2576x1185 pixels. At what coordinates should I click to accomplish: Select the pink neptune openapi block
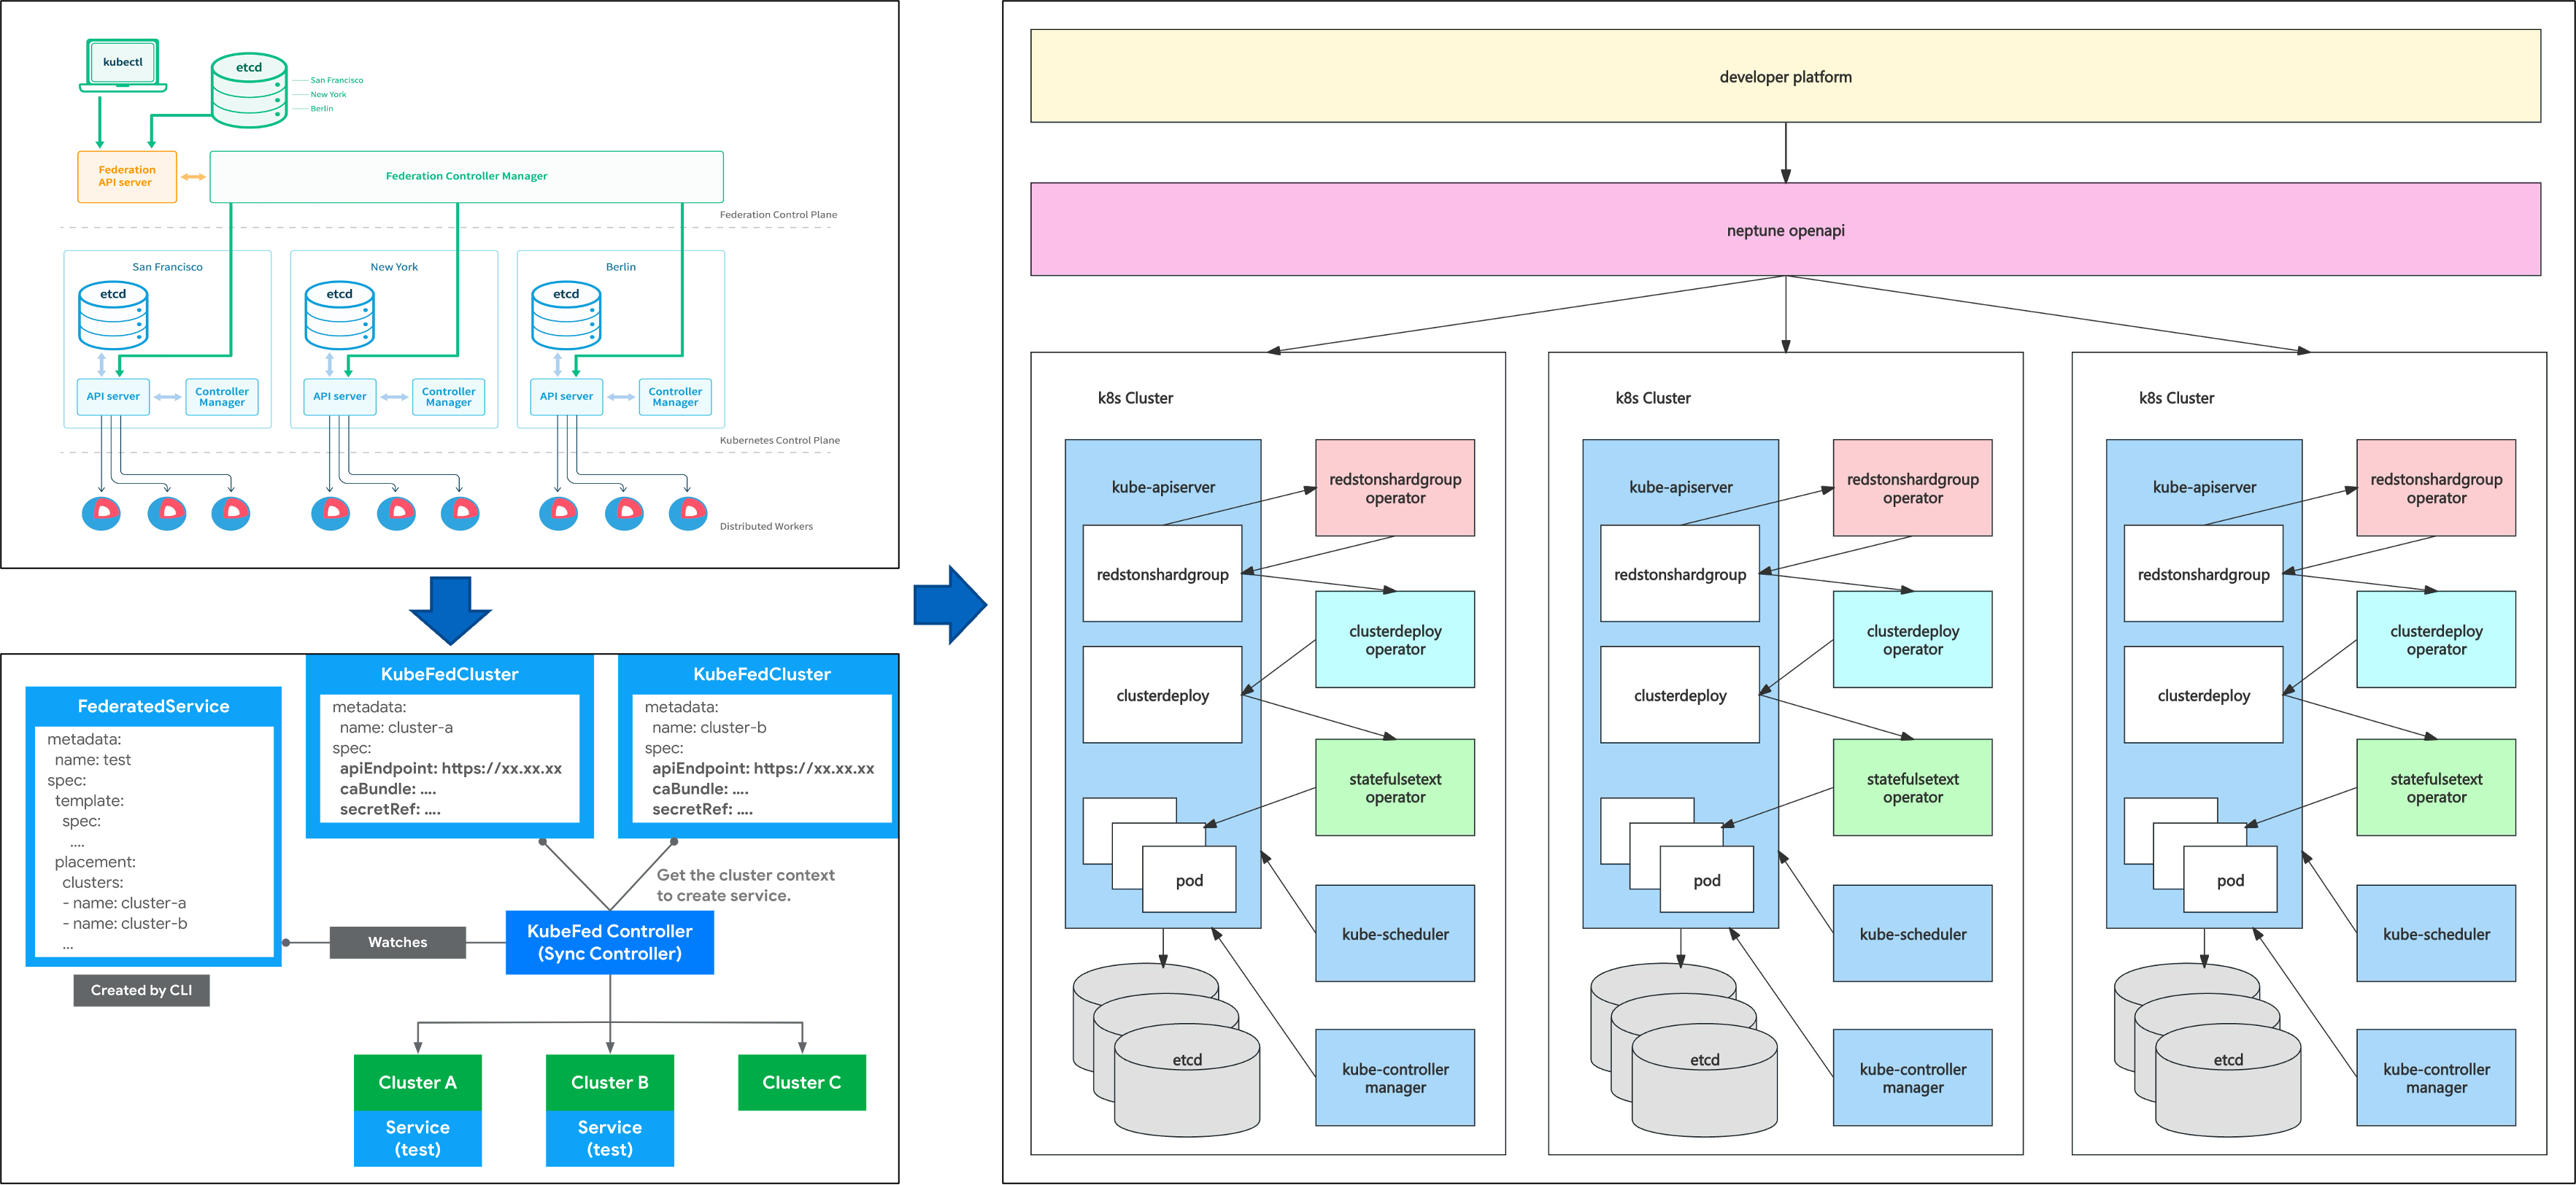[x=1785, y=230]
